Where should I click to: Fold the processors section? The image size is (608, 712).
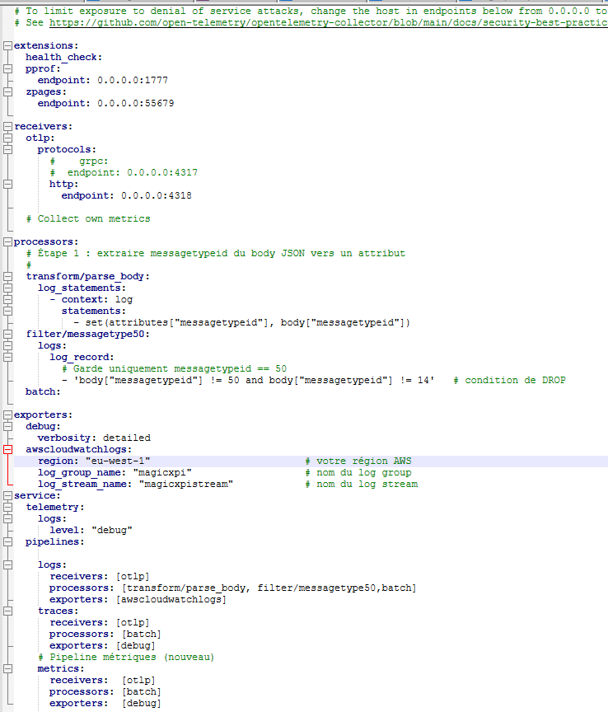(7, 241)
